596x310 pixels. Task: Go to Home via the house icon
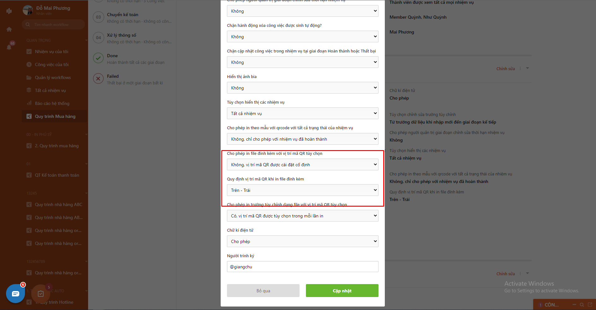[x=9, y=29]
